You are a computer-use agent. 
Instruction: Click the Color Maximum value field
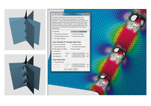(68, 56)
